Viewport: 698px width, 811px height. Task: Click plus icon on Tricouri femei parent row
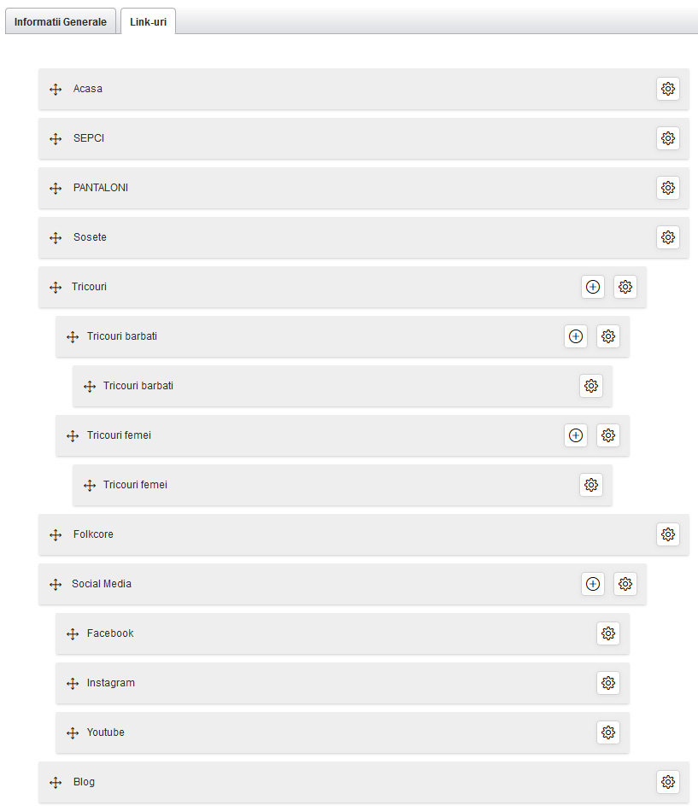(576, 435)
